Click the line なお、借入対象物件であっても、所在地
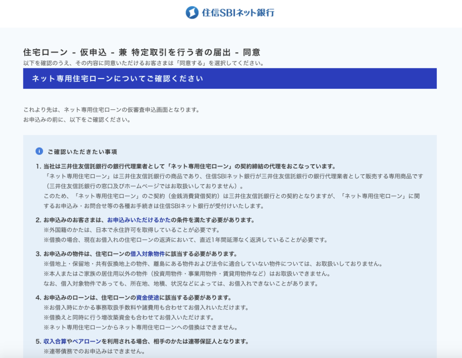462x358 pixels. coord(181,284)
